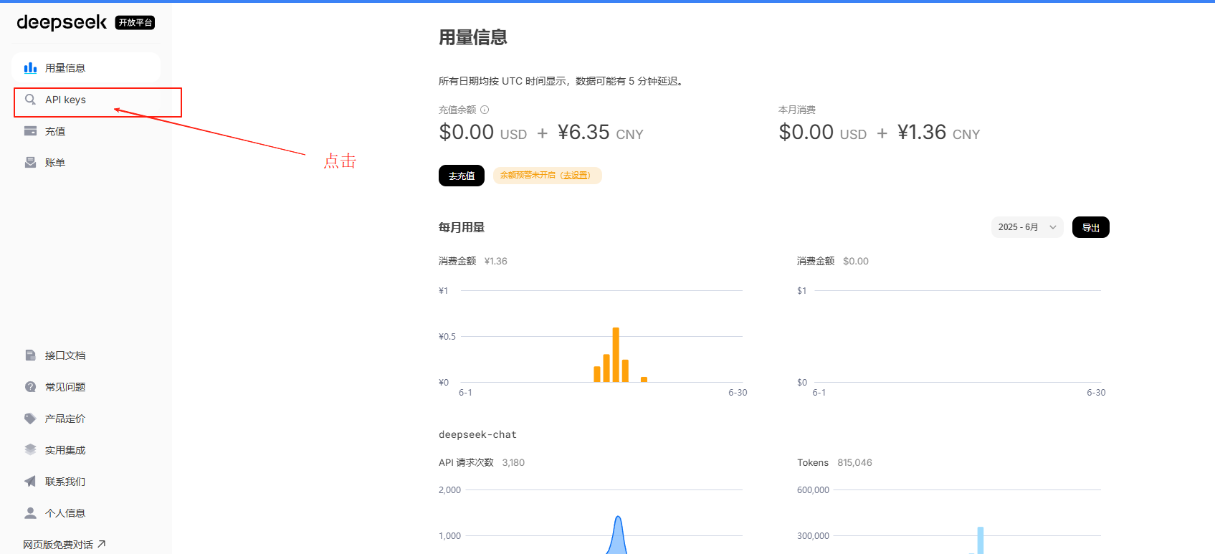Click the tallest orange bar in the CNY chart

616,355
